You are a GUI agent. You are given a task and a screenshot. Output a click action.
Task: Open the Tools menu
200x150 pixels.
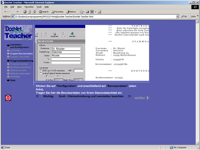coord(39,7)
